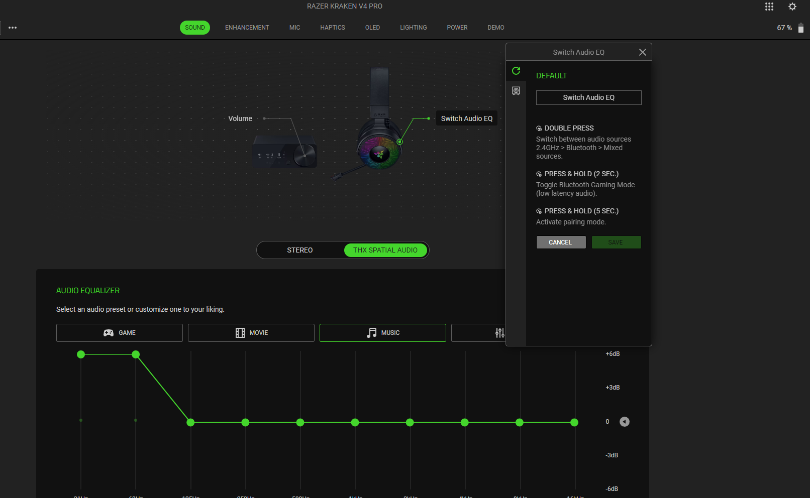Click the green reset refresh icon
Viewport: 810px width, 498px height.
516,71
